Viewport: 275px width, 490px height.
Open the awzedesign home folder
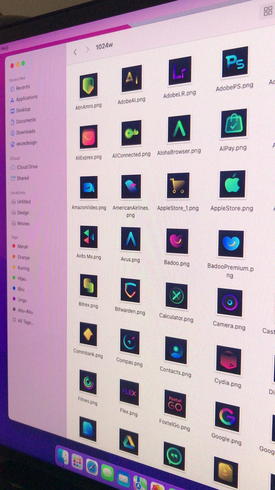pyautogui.click(x=24, y=143)
